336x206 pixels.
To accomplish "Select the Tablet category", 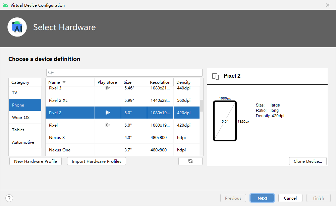I will (x=25, y=130).
